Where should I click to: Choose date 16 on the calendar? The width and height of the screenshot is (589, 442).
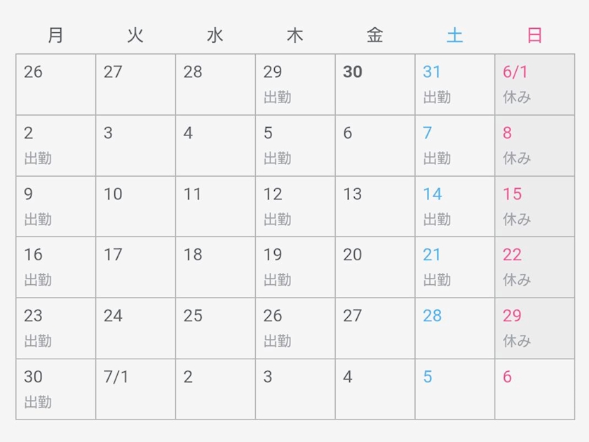[56, 267]
